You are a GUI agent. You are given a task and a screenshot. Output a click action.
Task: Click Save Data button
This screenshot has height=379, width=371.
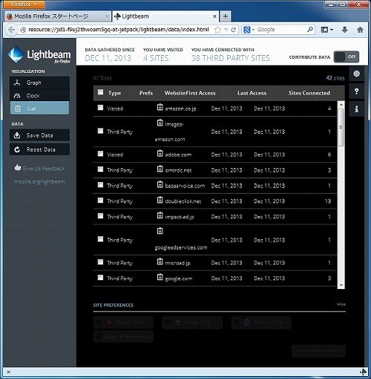click(39, 135)
